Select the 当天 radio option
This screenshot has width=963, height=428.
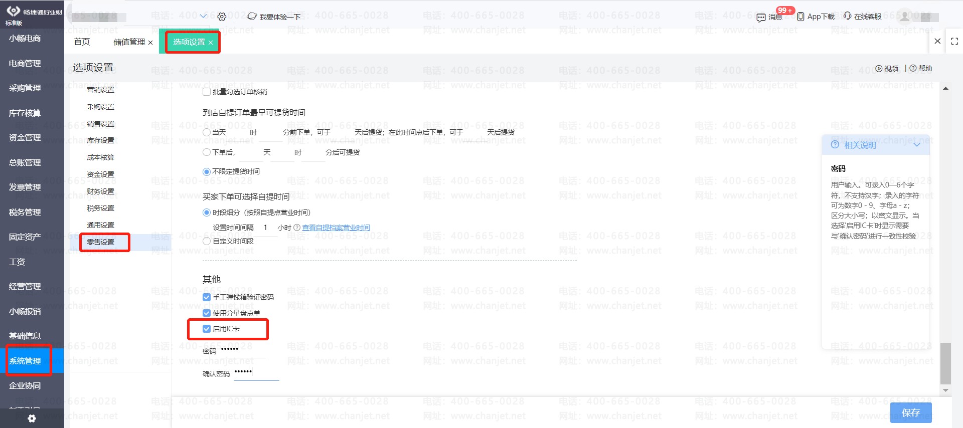pos(207,132)
